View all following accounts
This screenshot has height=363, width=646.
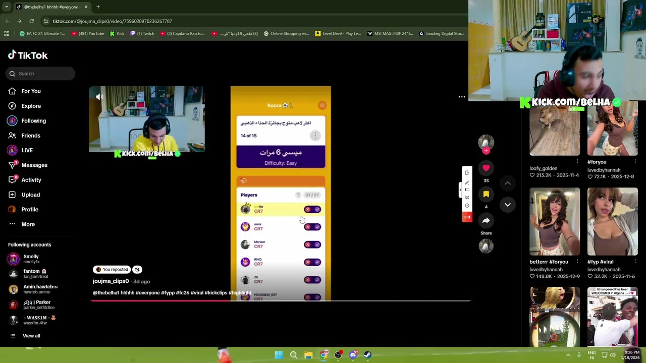(24, 336)
